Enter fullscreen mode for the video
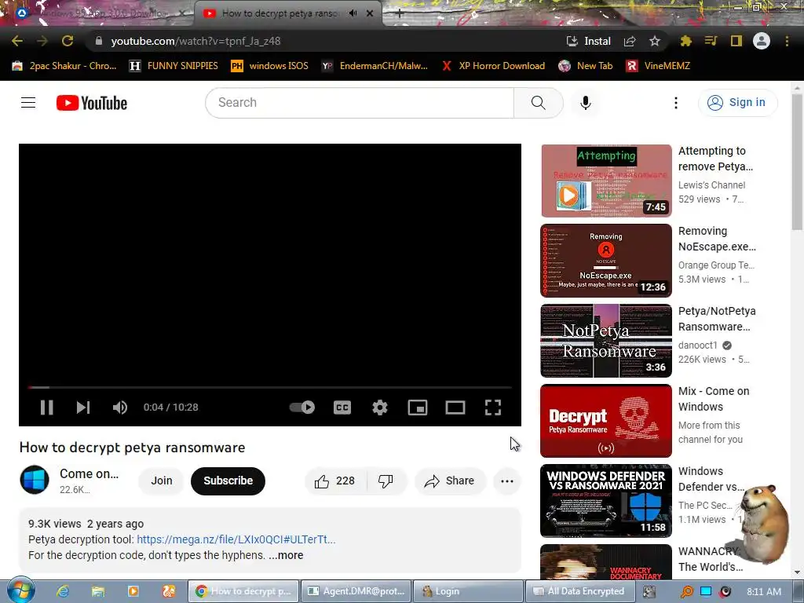The image size is (804, 603). (493, 407)
